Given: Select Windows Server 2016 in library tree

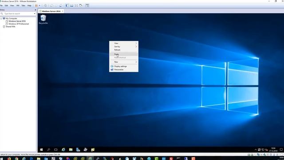Looking at the screenshot, I should [x=17, y=21].
